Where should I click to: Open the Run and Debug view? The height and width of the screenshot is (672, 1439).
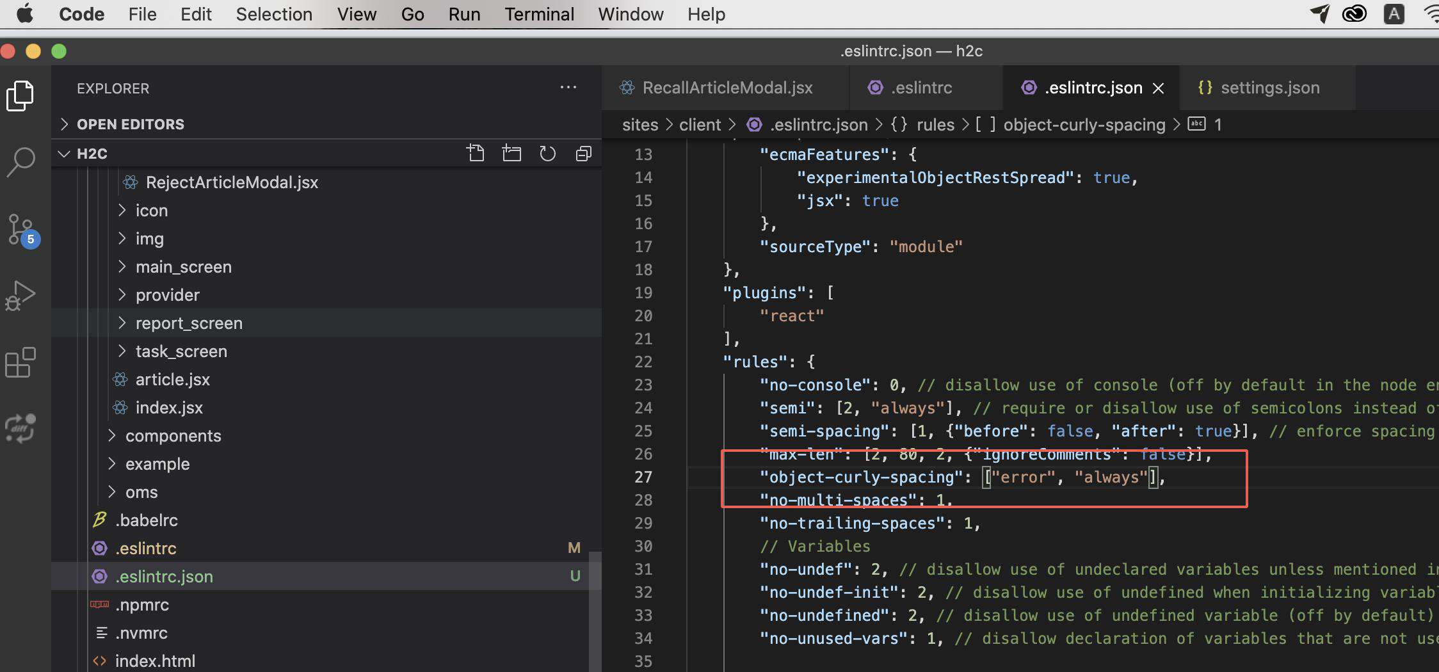click(x=20, y=296)
